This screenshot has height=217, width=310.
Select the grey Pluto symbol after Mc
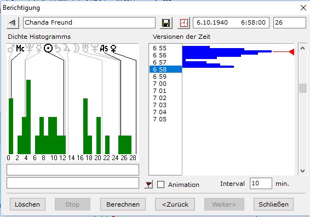(30, 48)
